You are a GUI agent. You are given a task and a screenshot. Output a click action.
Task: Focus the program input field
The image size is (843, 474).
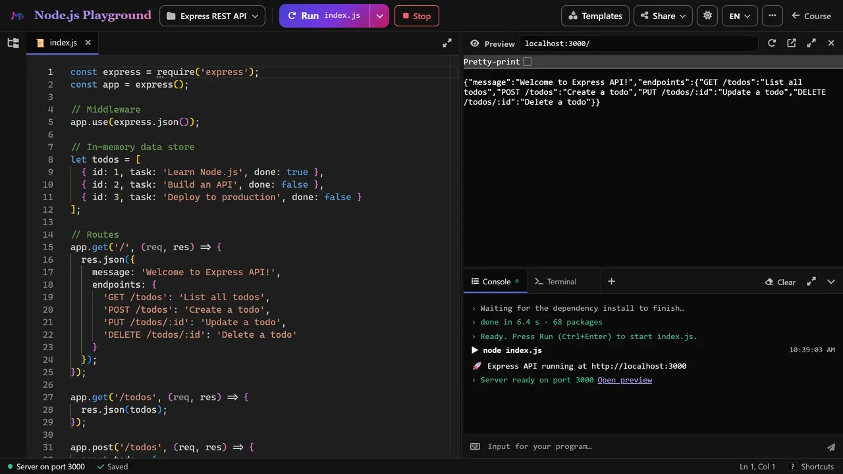[x=652, y=446]
